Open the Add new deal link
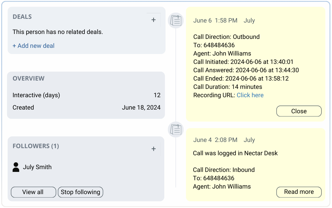The width and height of the screenshot is (332, 208). pyautogui.click(x=33, y=46)
